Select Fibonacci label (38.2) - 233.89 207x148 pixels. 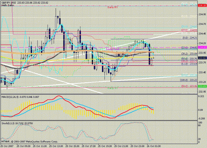(x=189, y=54)
